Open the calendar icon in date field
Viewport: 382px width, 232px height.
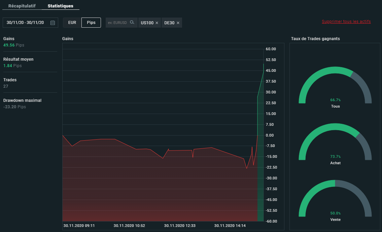(x=53, y=23)
